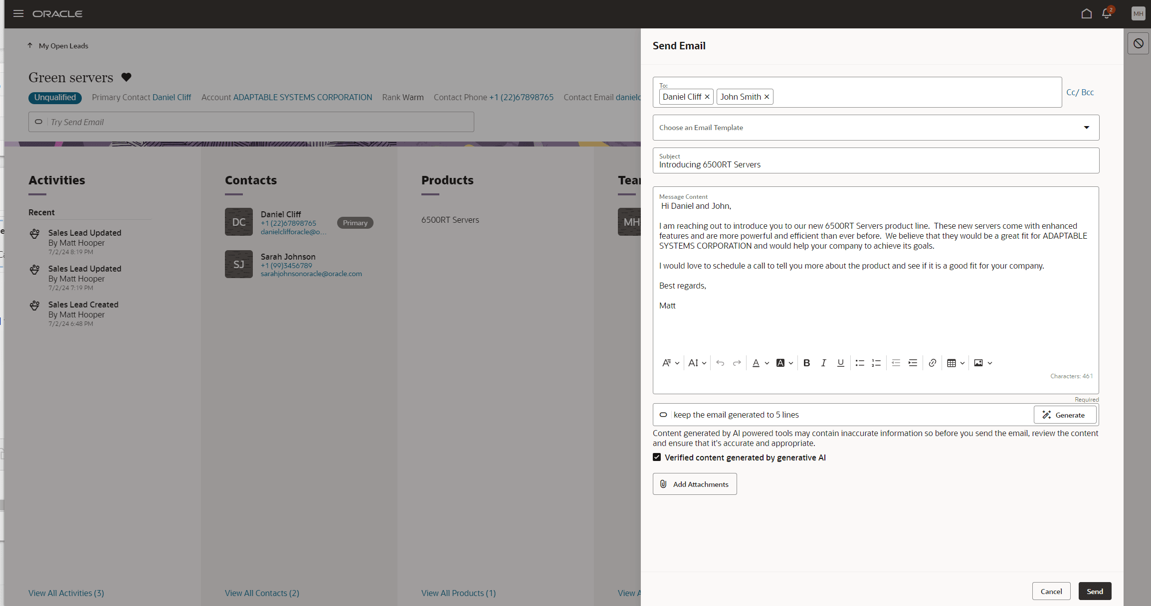Open notifications with the bell icon
The image size is (1151, 606).
(x=1107, y=13)
